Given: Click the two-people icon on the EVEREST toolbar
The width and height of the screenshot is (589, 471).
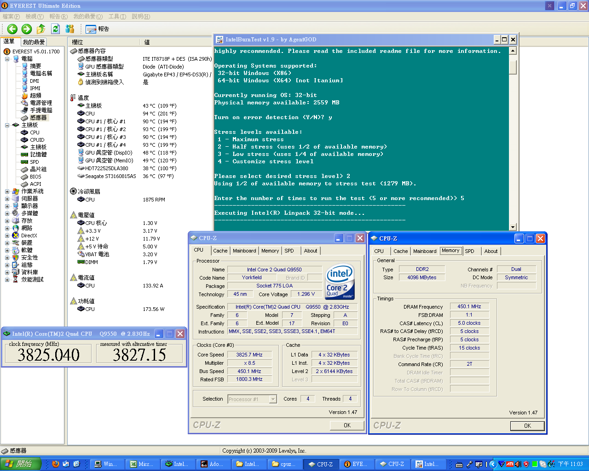Looking at the screenshot, I should 70,29.
